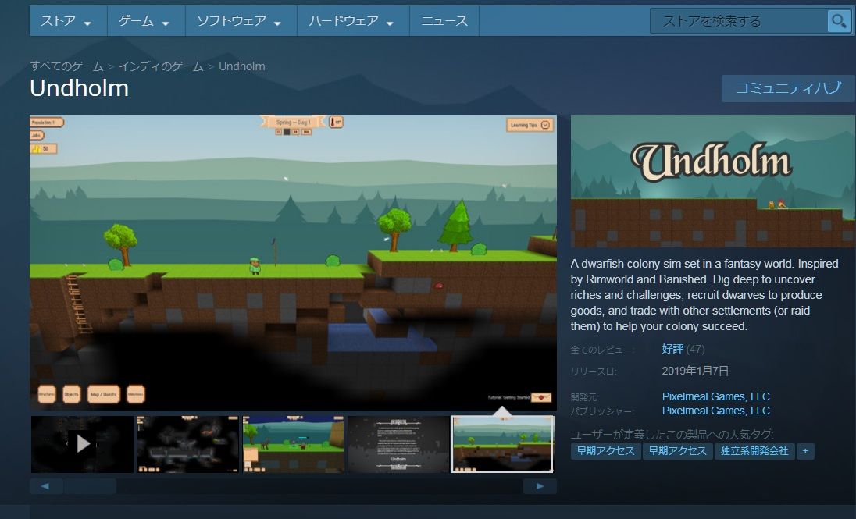This screenshot has width=856, height=519.
Task: Select the highlighted last screenshot thumbnail
Action: [503, 444]
